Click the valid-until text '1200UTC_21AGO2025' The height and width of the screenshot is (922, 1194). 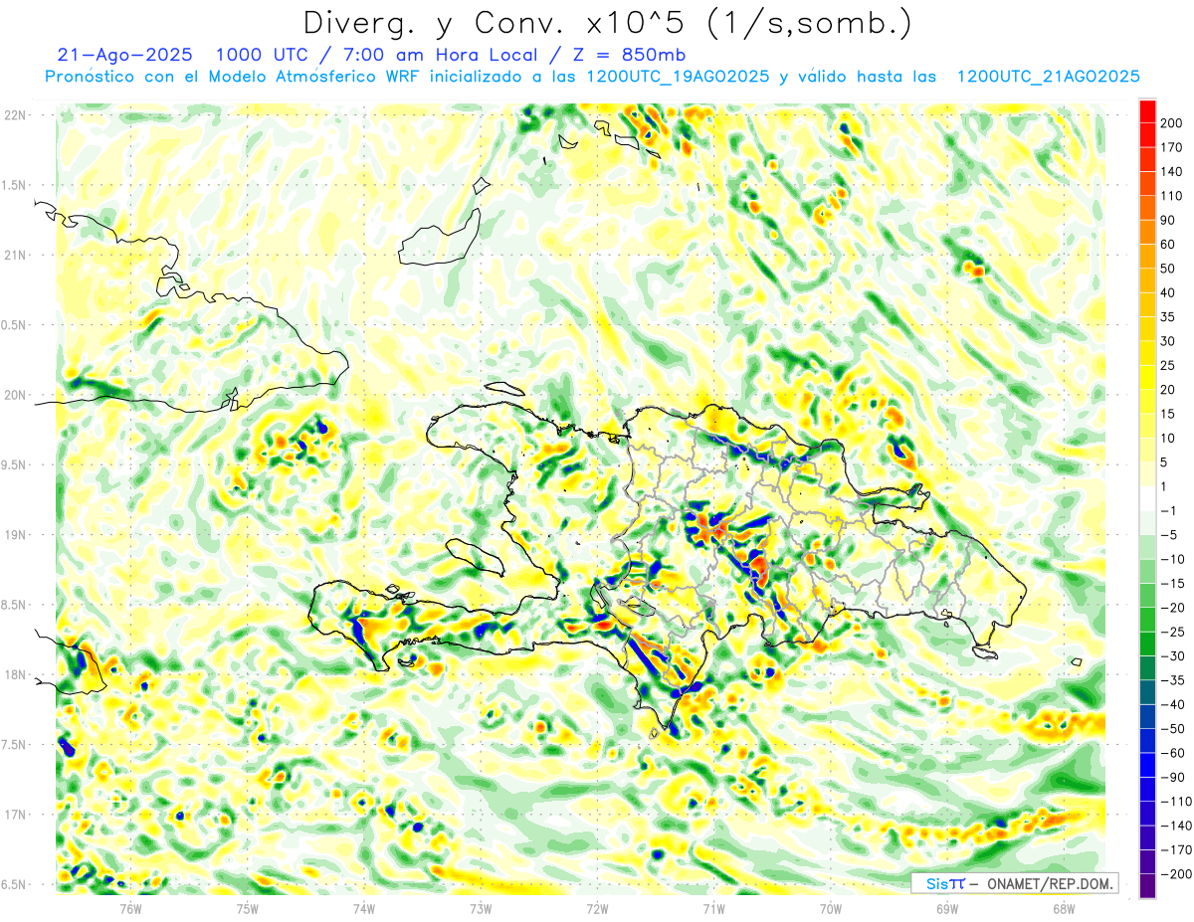point(1047,77)
